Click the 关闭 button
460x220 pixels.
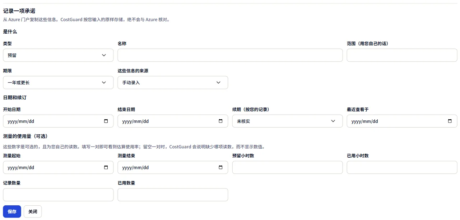pos(33,211)
